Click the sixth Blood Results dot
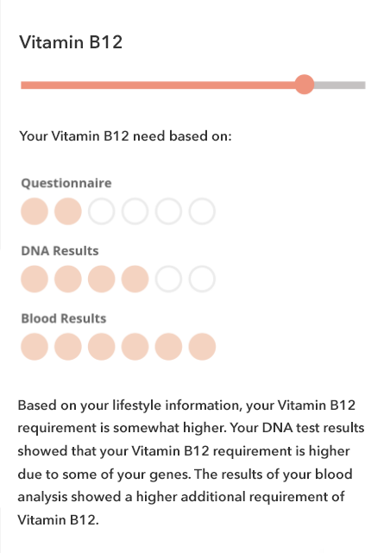 point(202,347)
